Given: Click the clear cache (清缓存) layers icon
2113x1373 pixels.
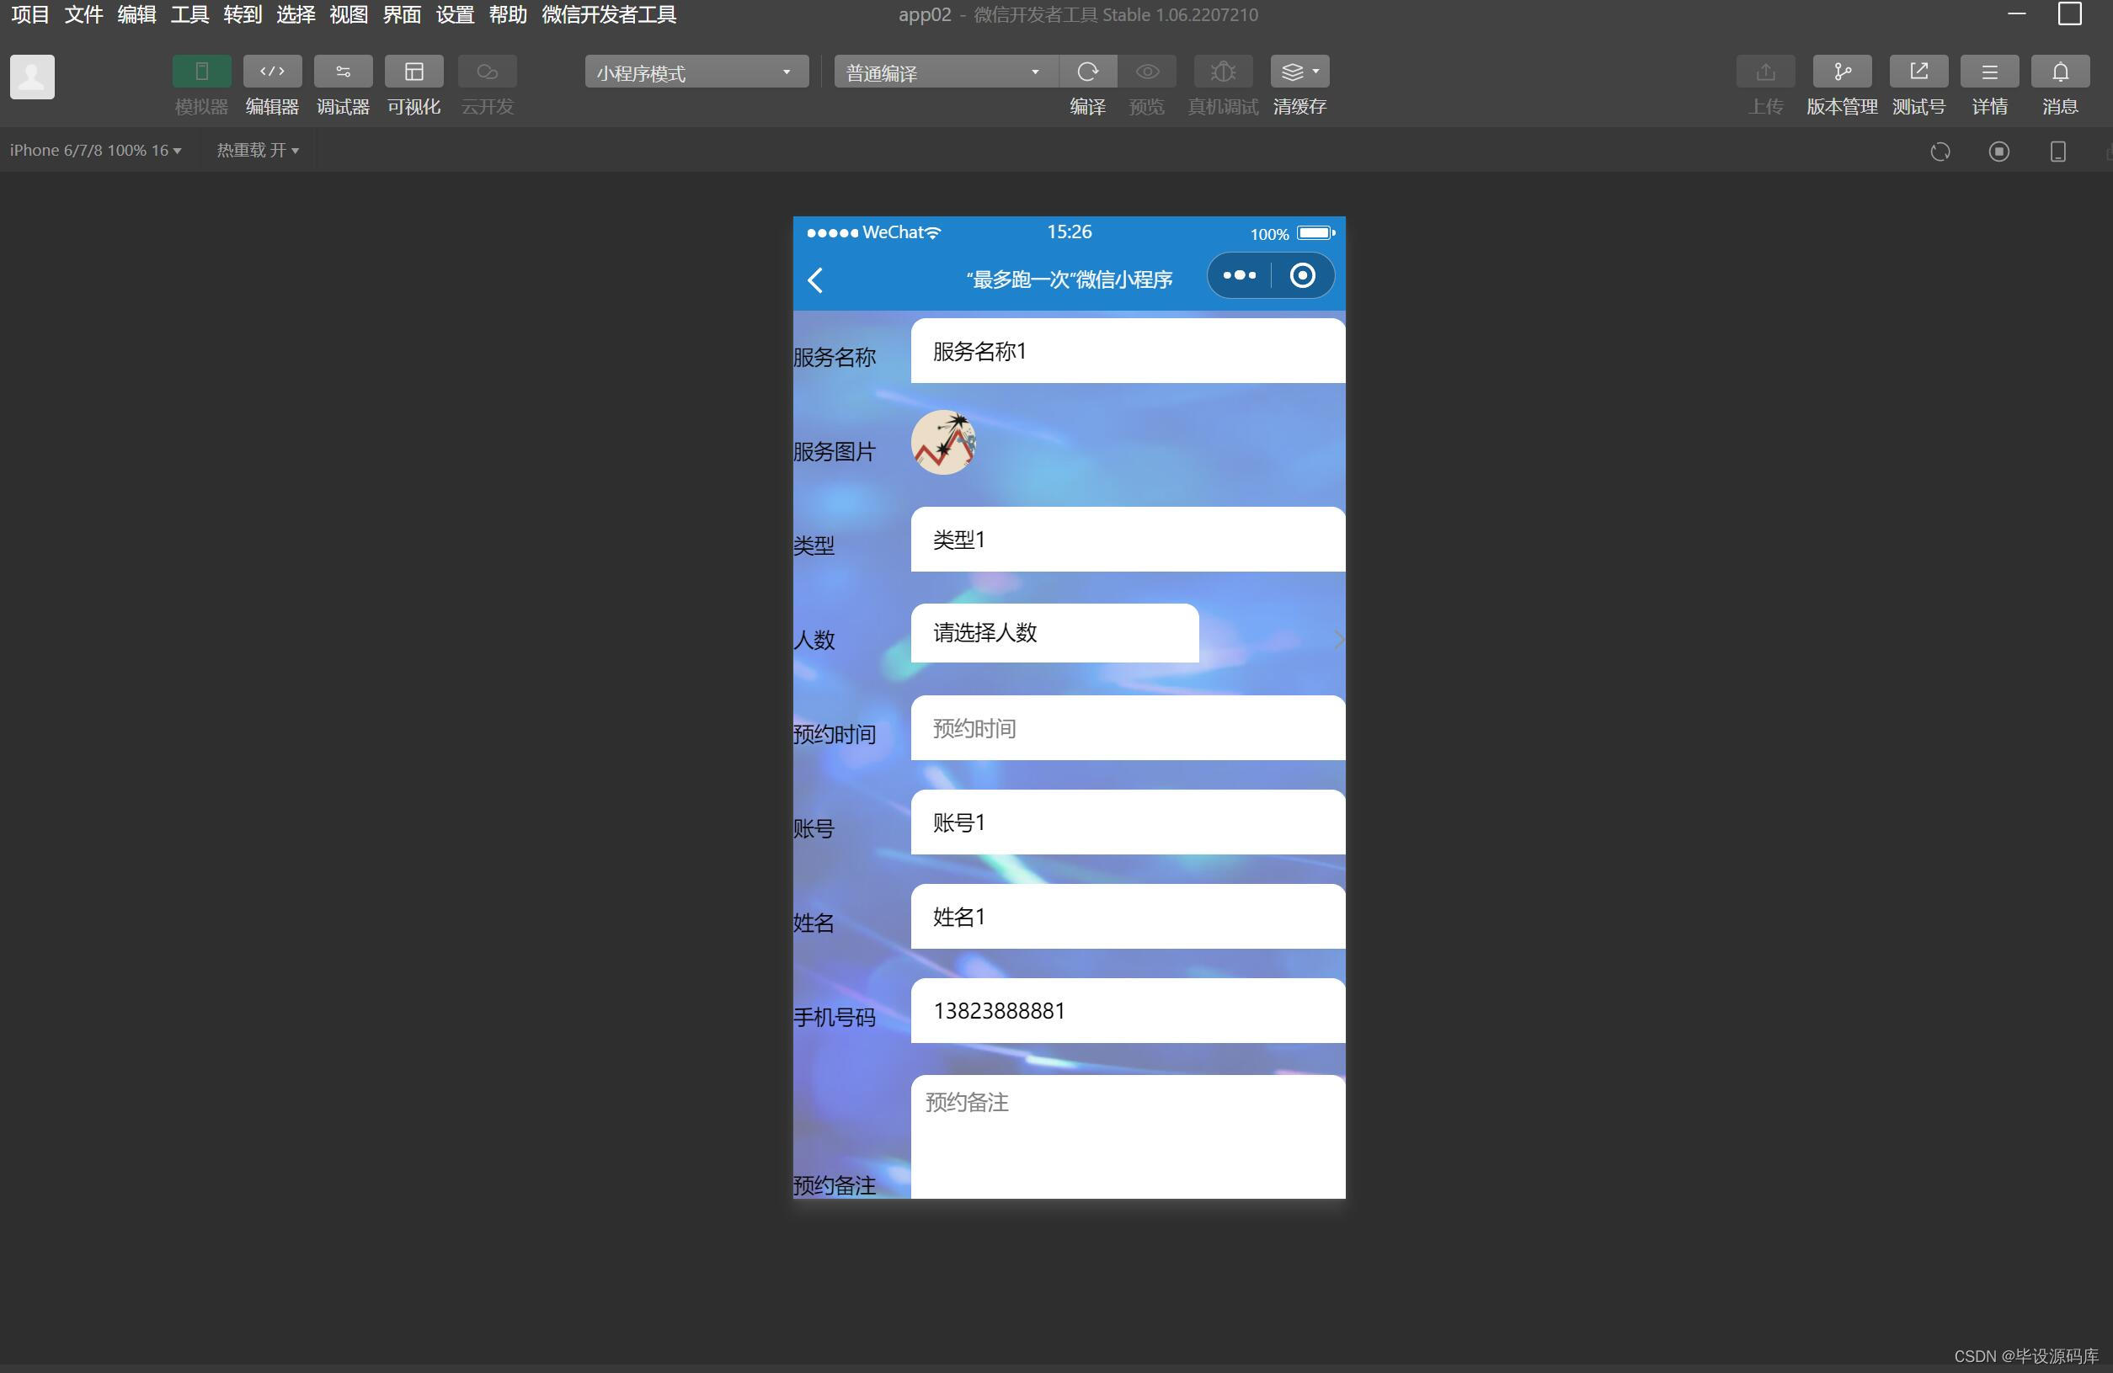Looking at the screenshot, I should point(1293,72).
